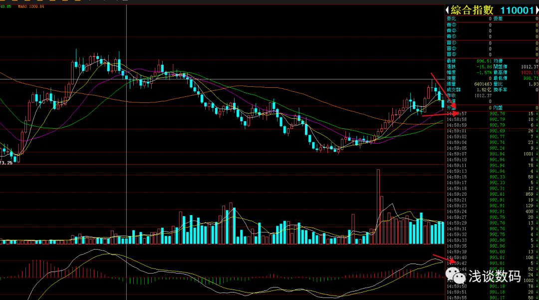Viewport: 539px width, 300px height.
Task: Click the percentage change -1.57%
Action: (484, 72)
